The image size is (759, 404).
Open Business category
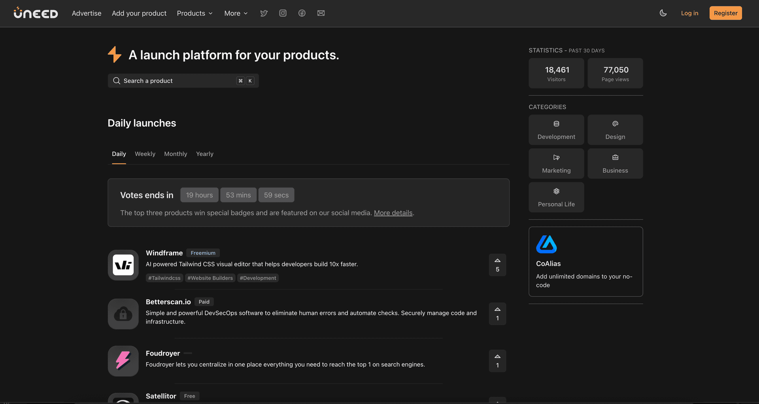615,163
